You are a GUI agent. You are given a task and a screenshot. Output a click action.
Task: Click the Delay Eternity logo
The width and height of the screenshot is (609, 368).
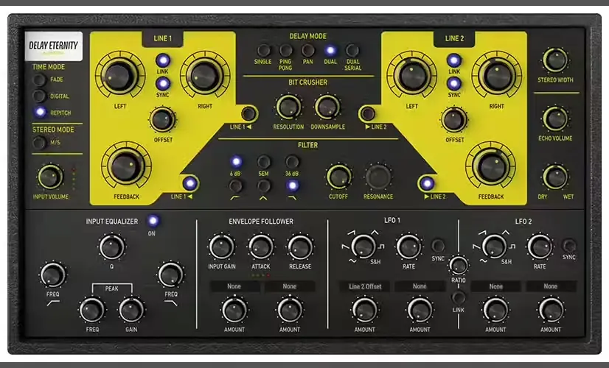pos(54,46)
